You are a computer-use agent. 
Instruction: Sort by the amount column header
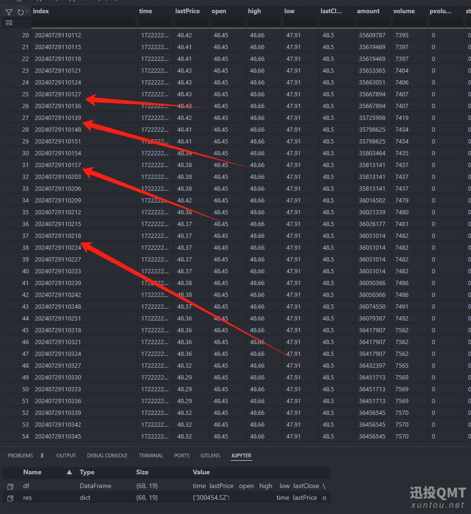coord(368,11)
